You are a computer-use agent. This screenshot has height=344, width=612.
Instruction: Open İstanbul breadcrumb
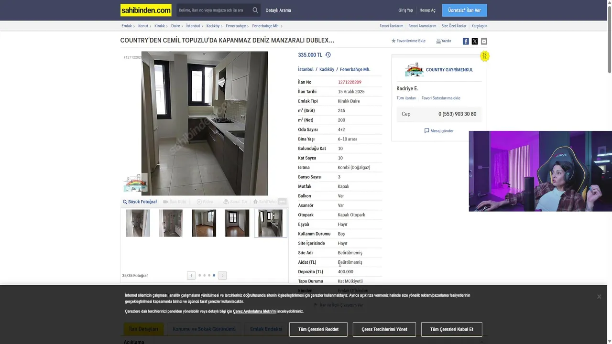193,26
